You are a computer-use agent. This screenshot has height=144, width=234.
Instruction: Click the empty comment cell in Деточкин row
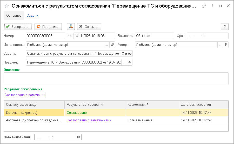pyautogui.click(x=152, y=112)
